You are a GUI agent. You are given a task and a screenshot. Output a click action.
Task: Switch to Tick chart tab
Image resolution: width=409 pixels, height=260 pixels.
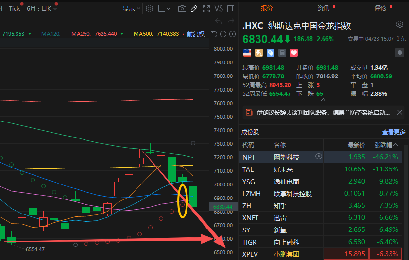pos(15,9)
